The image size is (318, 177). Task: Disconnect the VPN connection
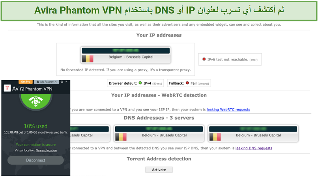pyautogui.click(x=36, y=160)
